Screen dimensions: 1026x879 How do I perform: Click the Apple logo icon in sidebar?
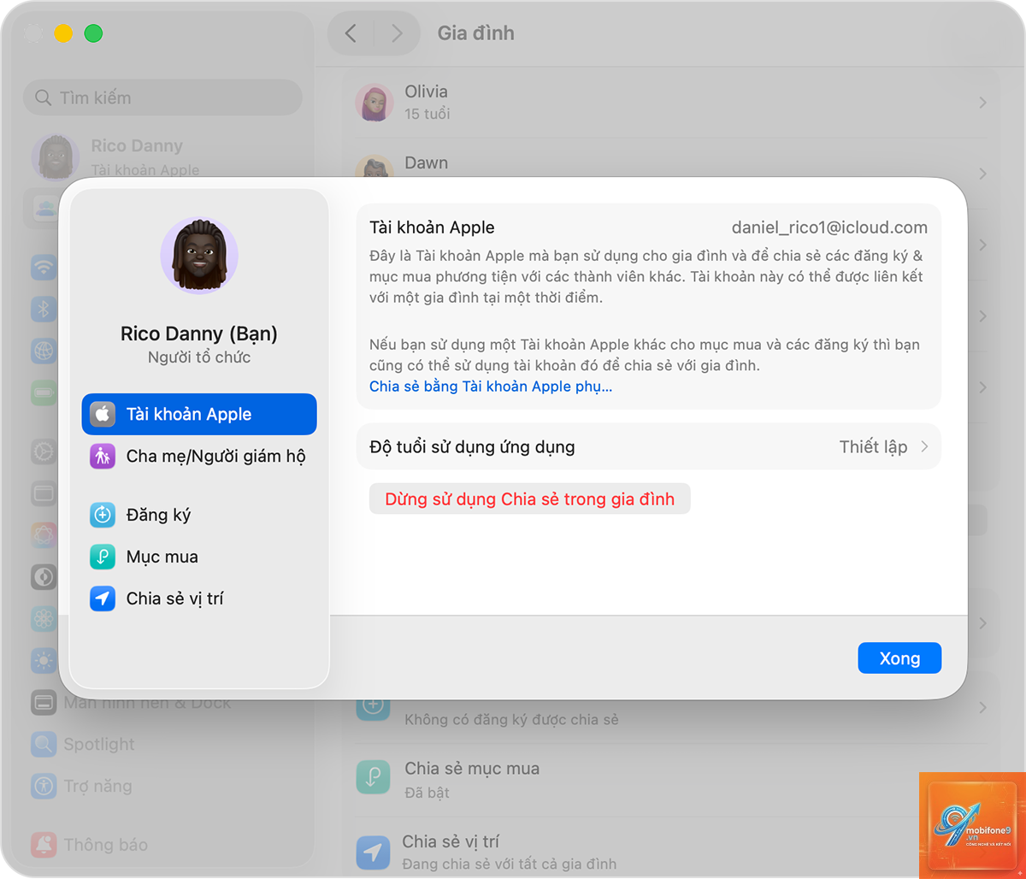(103, 414)
